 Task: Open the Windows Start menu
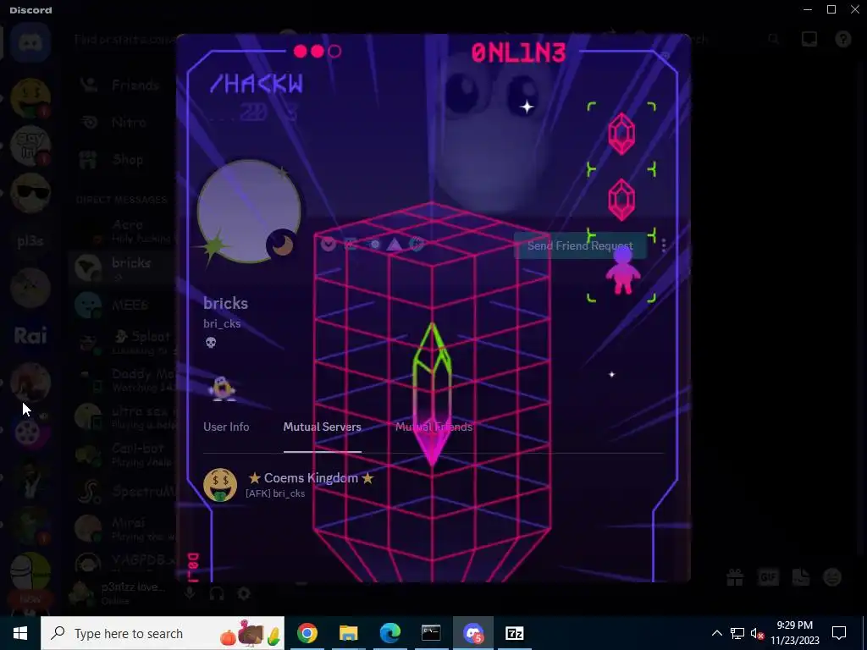(20, 633)
